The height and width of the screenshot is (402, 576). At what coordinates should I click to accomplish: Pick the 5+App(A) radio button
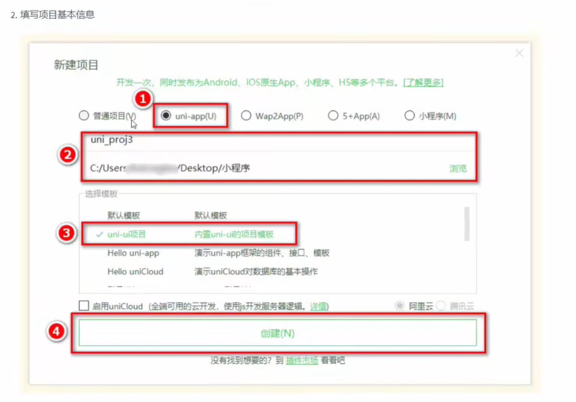point(333,116)
